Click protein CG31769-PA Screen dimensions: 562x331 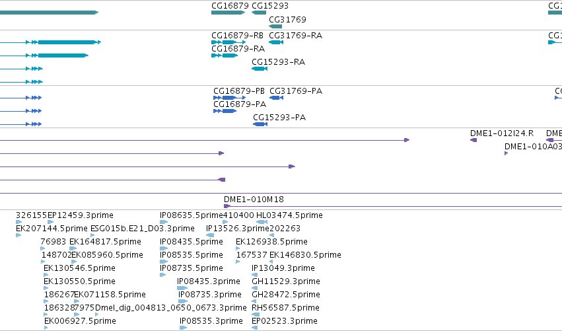[276, 98]
